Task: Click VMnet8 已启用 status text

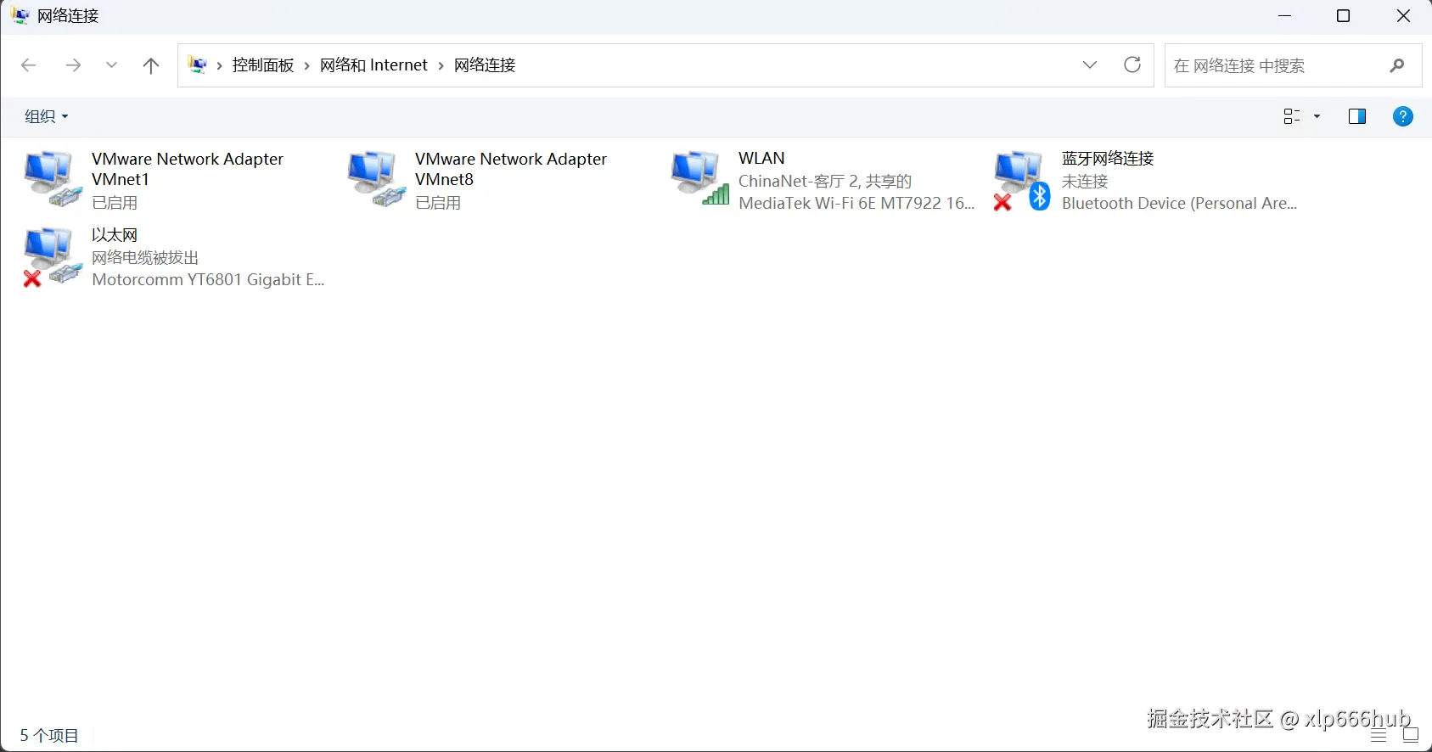Action: [438, 203]
